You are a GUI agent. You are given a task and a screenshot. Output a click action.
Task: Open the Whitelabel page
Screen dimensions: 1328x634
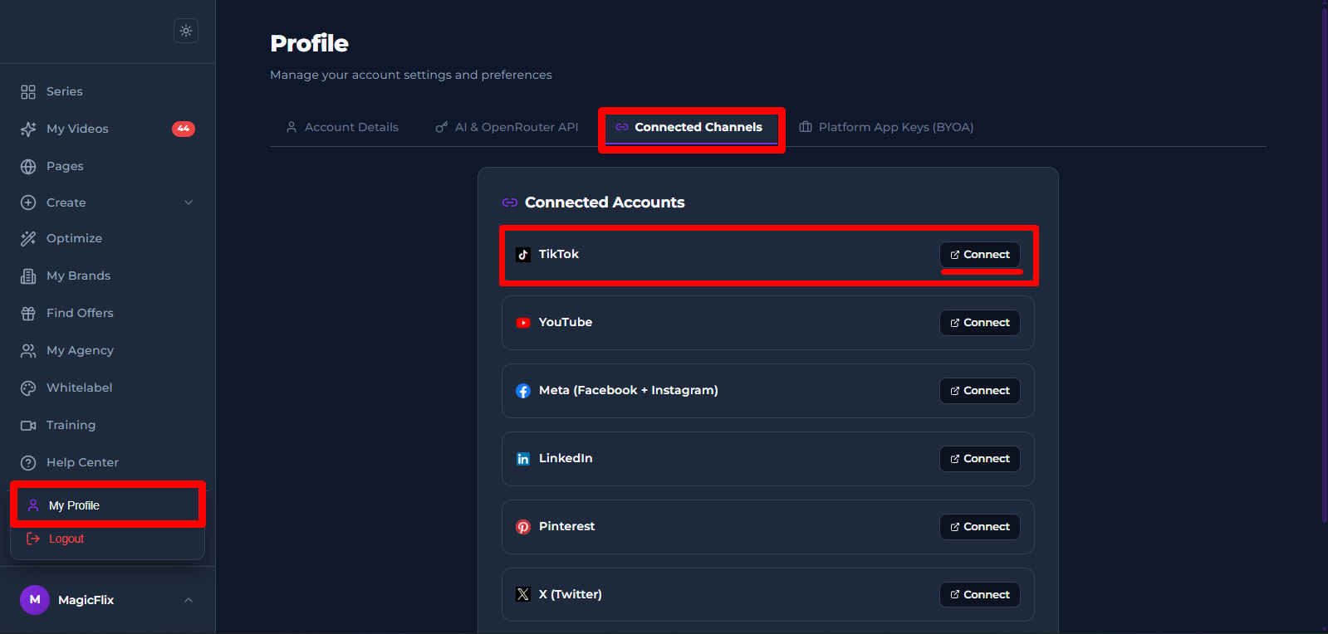tap(108, 388)
